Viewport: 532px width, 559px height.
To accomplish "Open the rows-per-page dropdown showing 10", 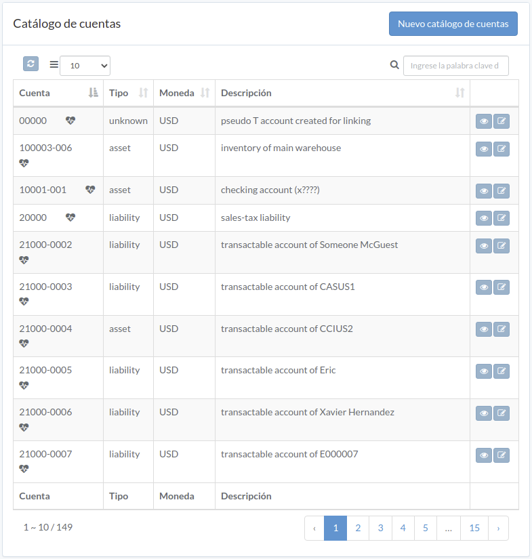I will (85, 66).
